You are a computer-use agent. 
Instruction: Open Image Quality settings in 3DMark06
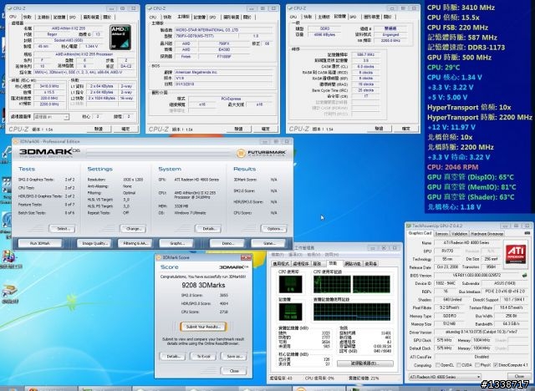click(x=94, y=243)
